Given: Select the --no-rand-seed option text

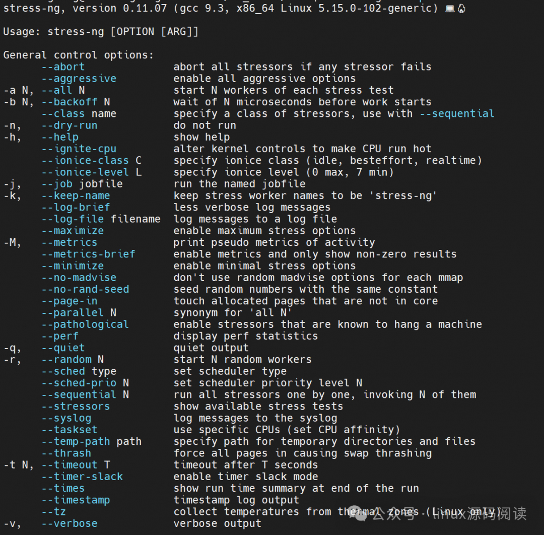Looking at the screenshot, I should coord(85,289).
